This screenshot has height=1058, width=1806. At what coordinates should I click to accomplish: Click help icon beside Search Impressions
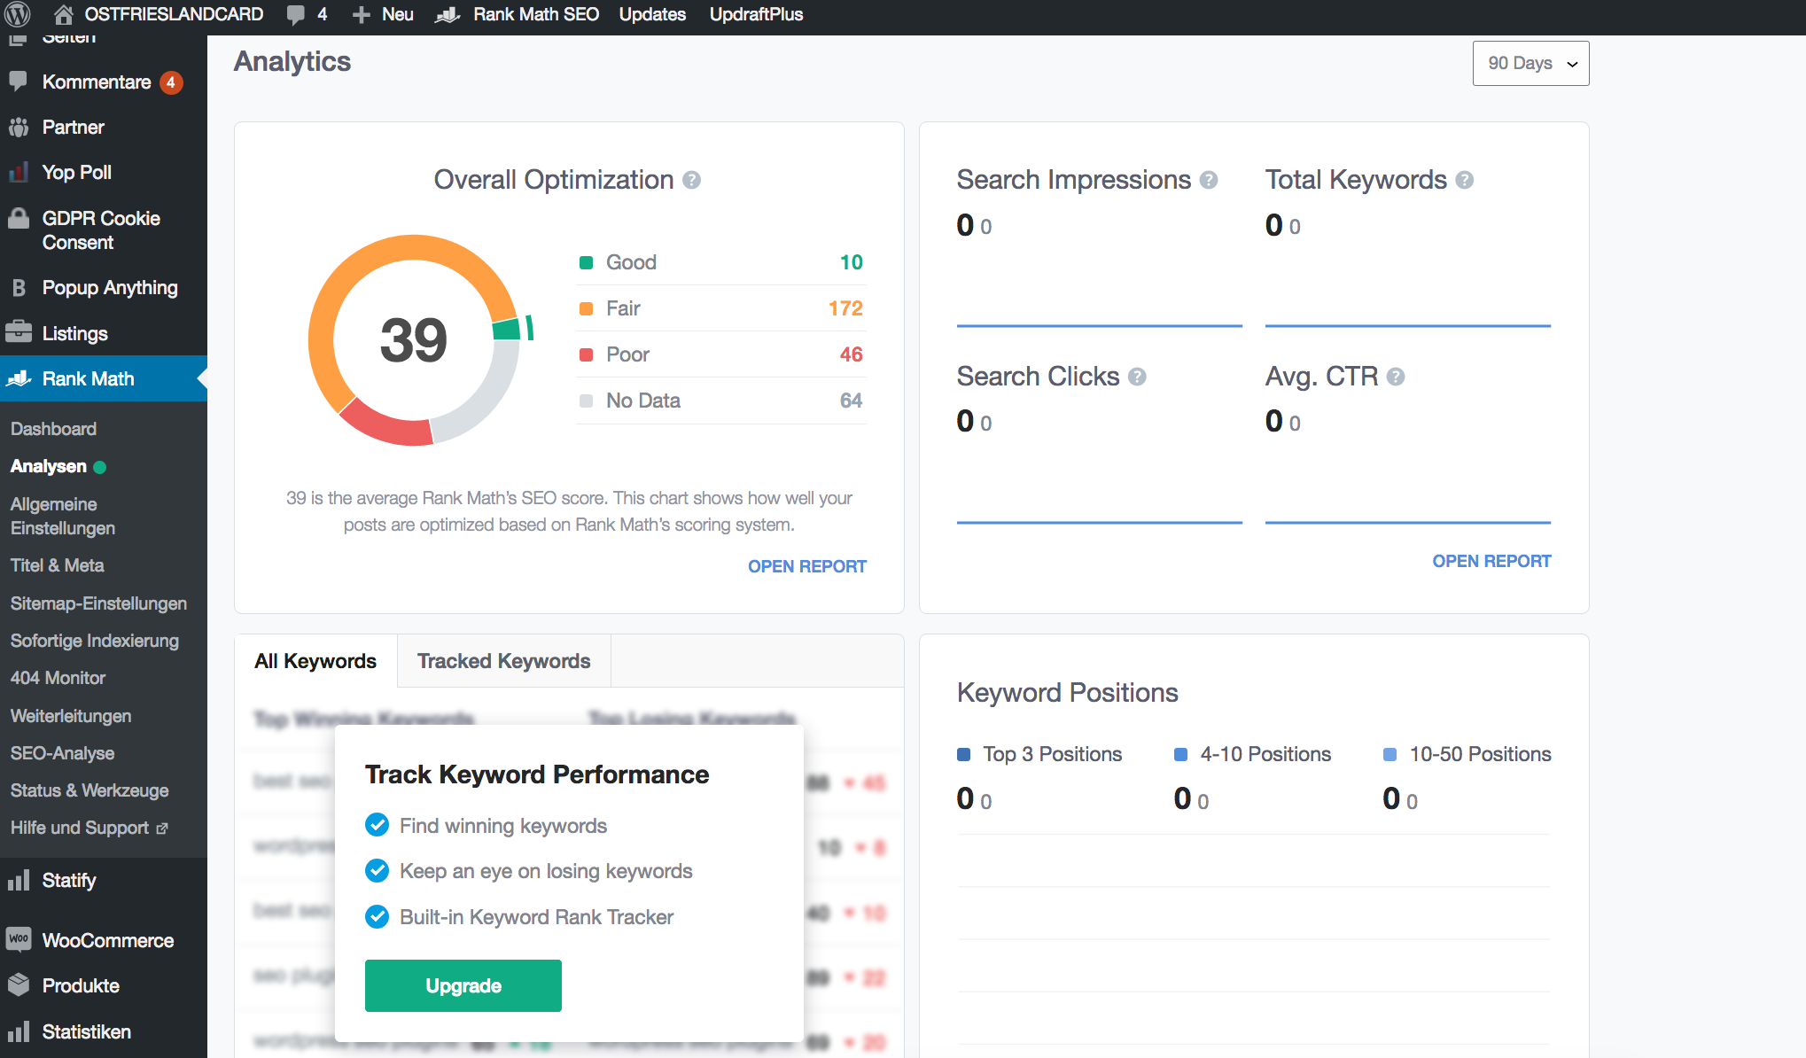(1209, 180)
